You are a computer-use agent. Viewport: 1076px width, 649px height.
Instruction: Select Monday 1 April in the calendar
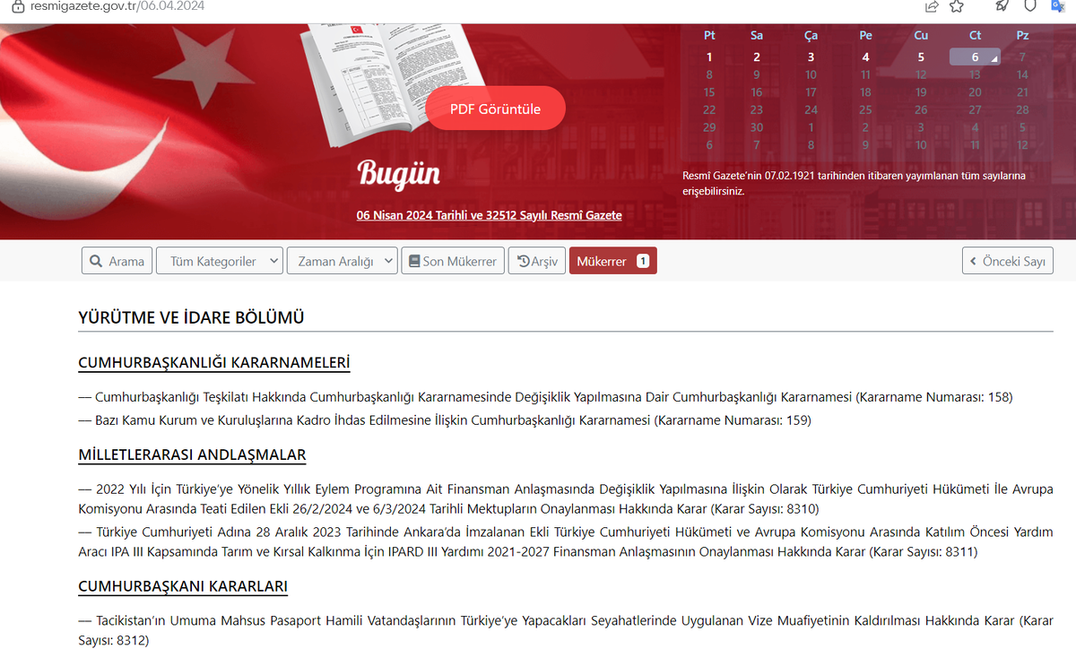709,57
